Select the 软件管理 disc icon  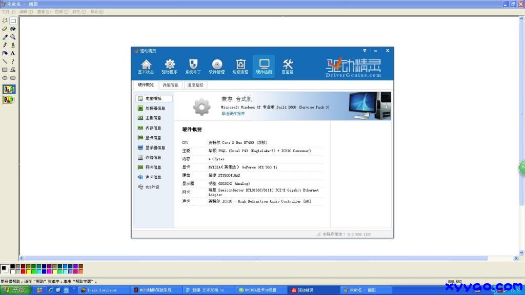217,67
